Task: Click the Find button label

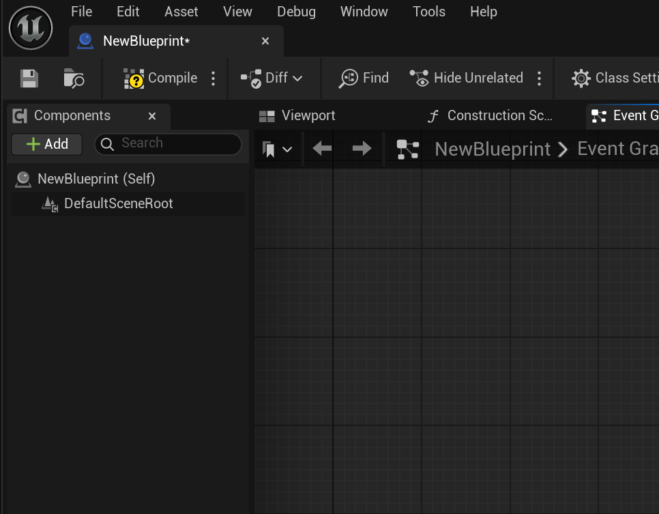Action: 376,78
